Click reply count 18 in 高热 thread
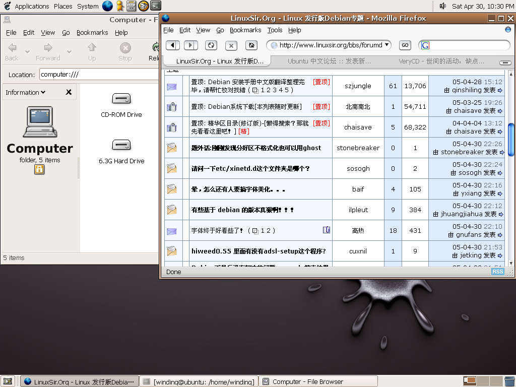Image resolution: width=516 pixels, height=387 pixels. pyautogui.click(x=393, y=230)
